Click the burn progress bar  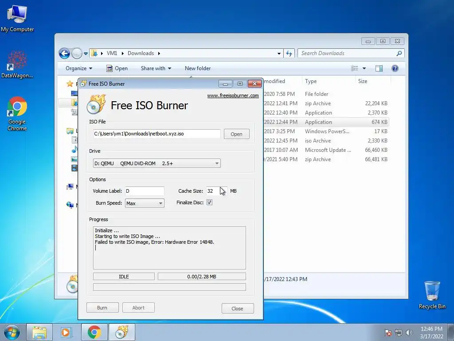pos(169,287)
